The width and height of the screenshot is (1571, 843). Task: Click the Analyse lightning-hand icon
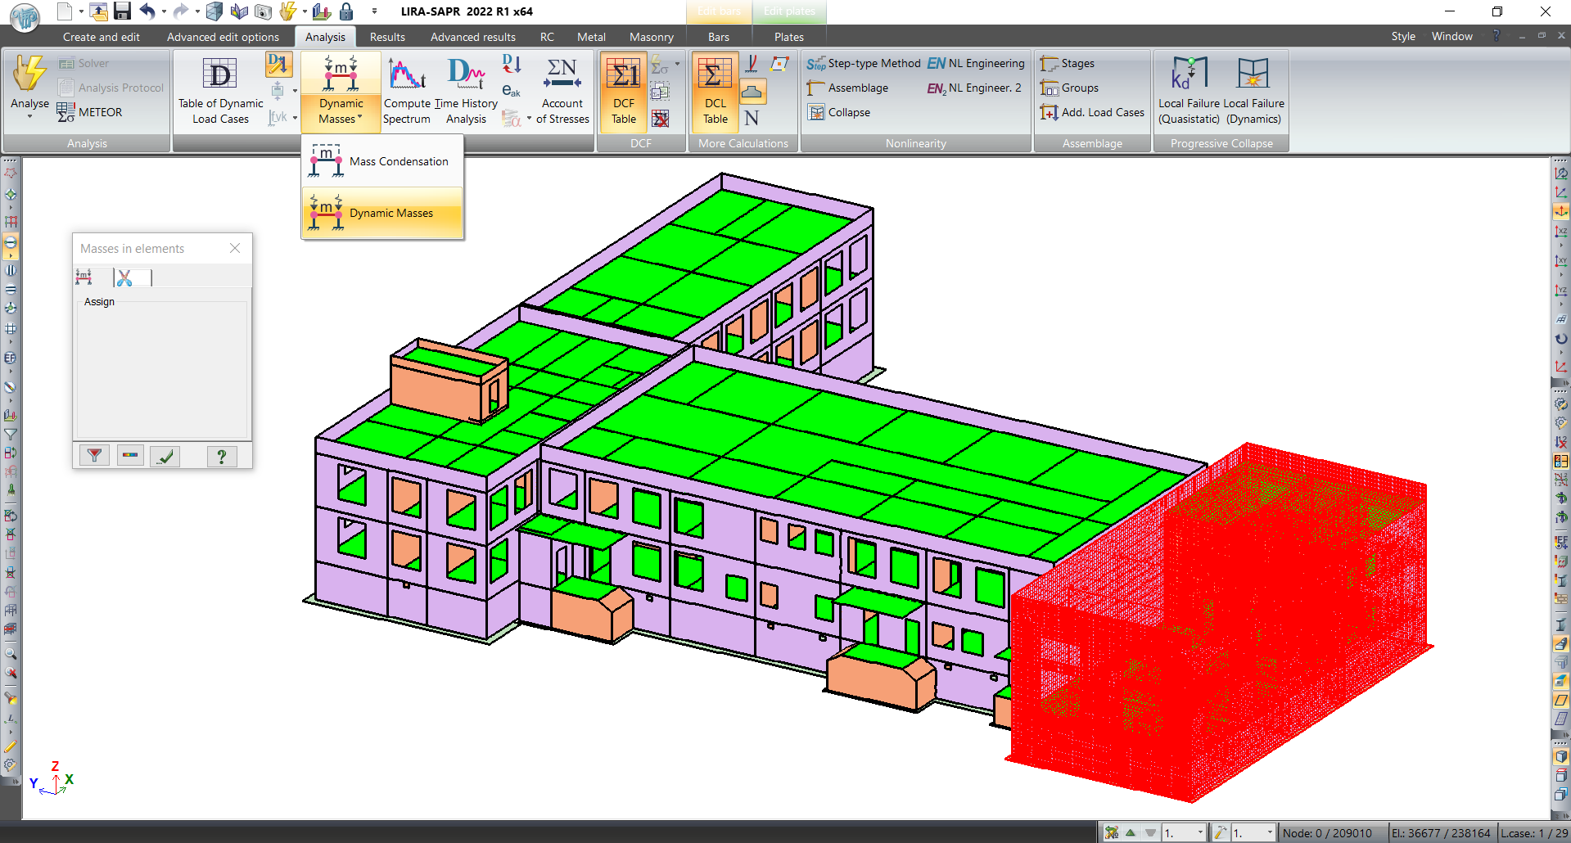click(x=29, y=74)
